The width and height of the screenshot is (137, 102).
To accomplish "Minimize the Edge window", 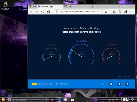I will tap(119, 7).
